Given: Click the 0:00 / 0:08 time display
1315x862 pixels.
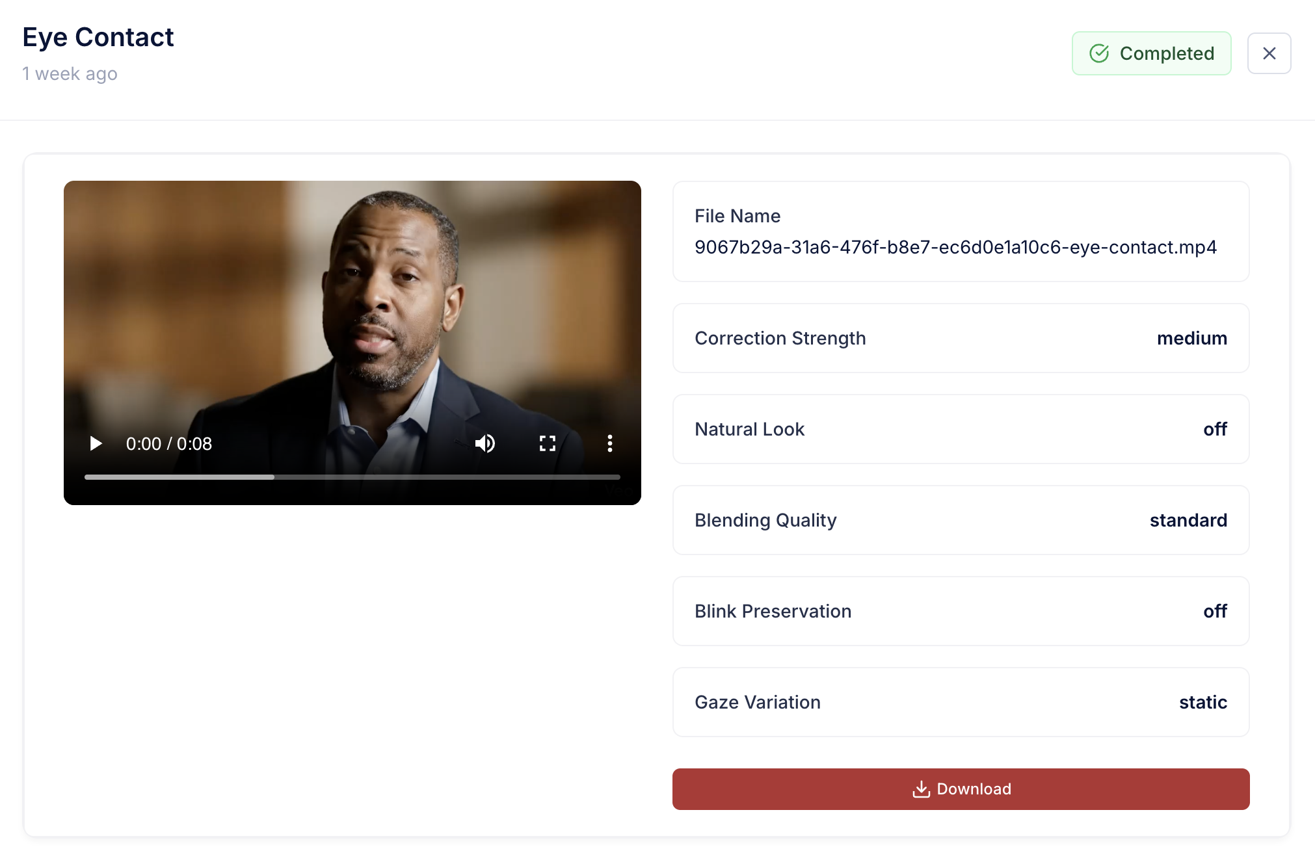Looking at the screenshot, I should 169,443.
